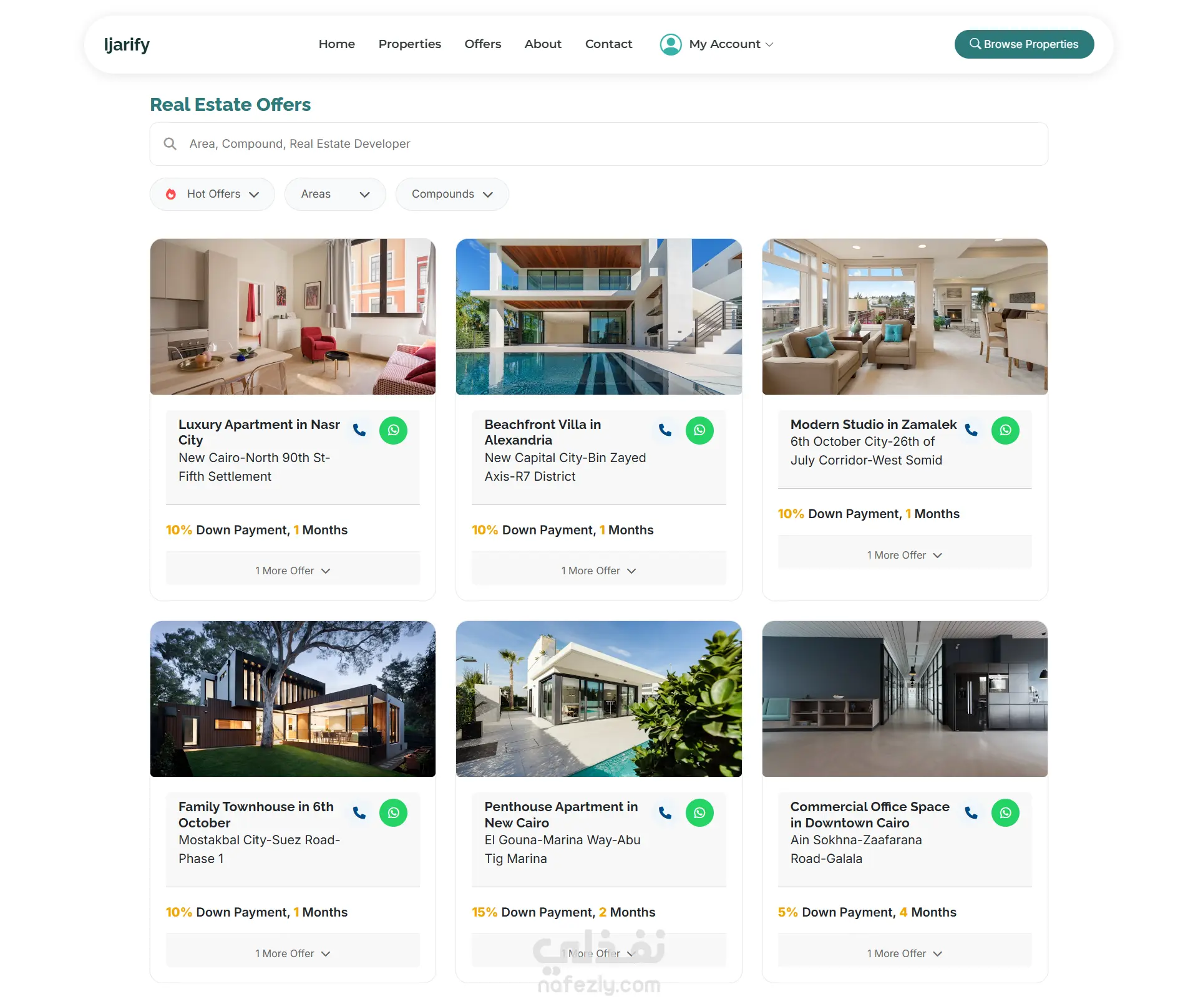Open the Offers navigation item
Screen dimensions: 1198x997
click(483, 44)
